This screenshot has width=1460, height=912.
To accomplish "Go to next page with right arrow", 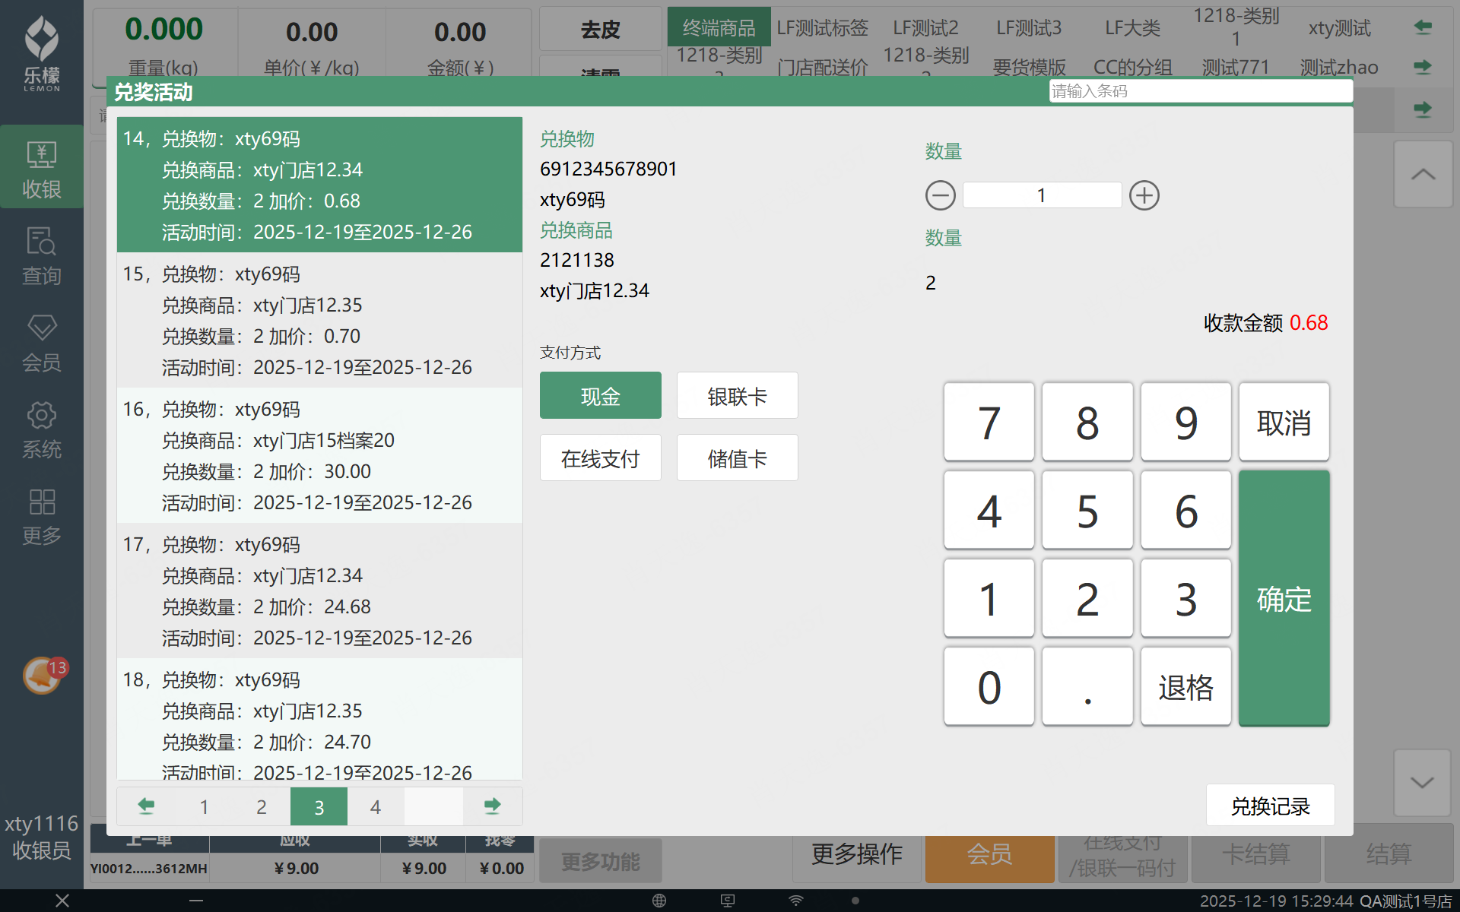I will [492, 806].
